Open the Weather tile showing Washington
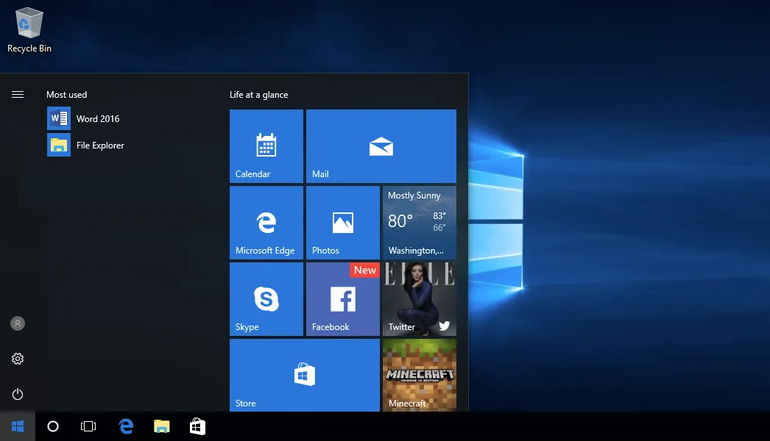Viewport: 770px width, 441px height. 420,223
